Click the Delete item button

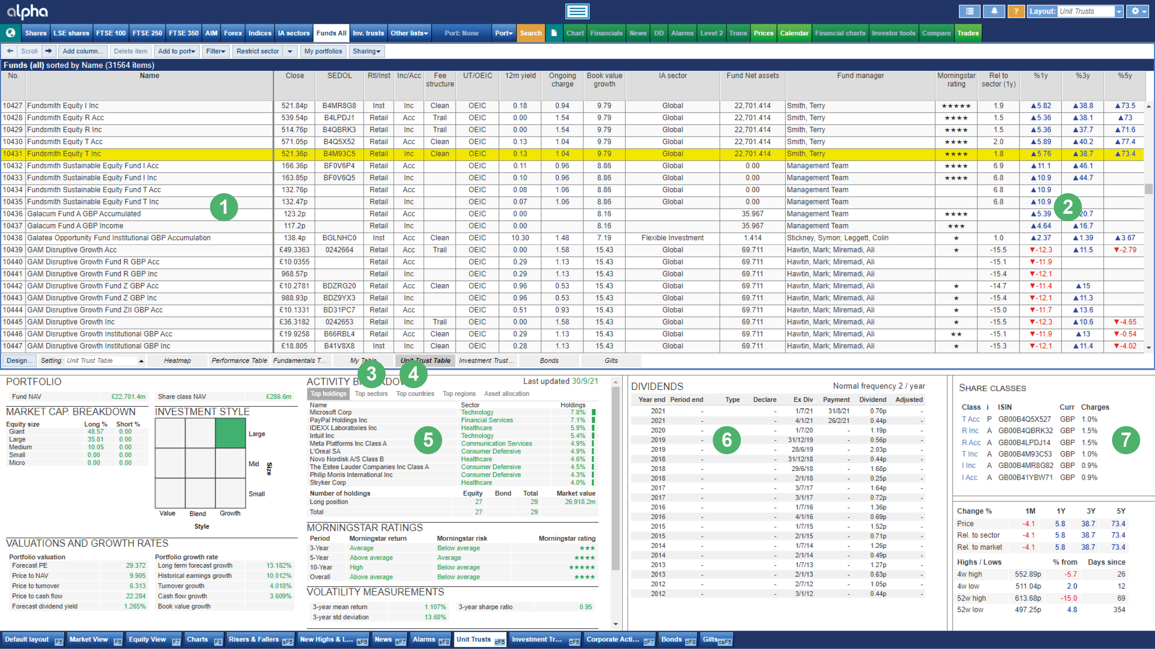tap(131, 51)
